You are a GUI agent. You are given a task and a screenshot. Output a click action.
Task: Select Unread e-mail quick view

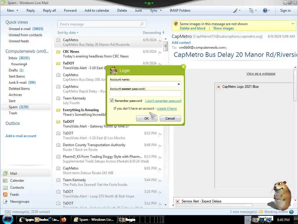[x=26, y=29]
